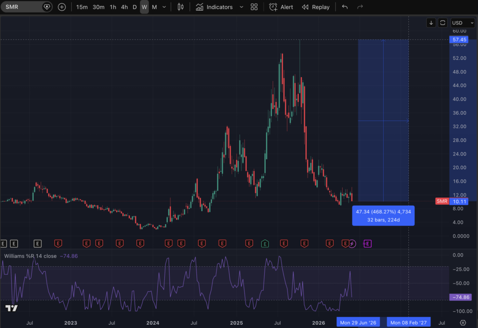478x328 pixels.
Task: Select the 1h interval
Action: coord(113,7)
